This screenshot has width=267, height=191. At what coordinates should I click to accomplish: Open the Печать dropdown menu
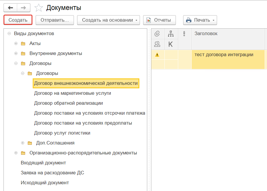pos(200,20)
